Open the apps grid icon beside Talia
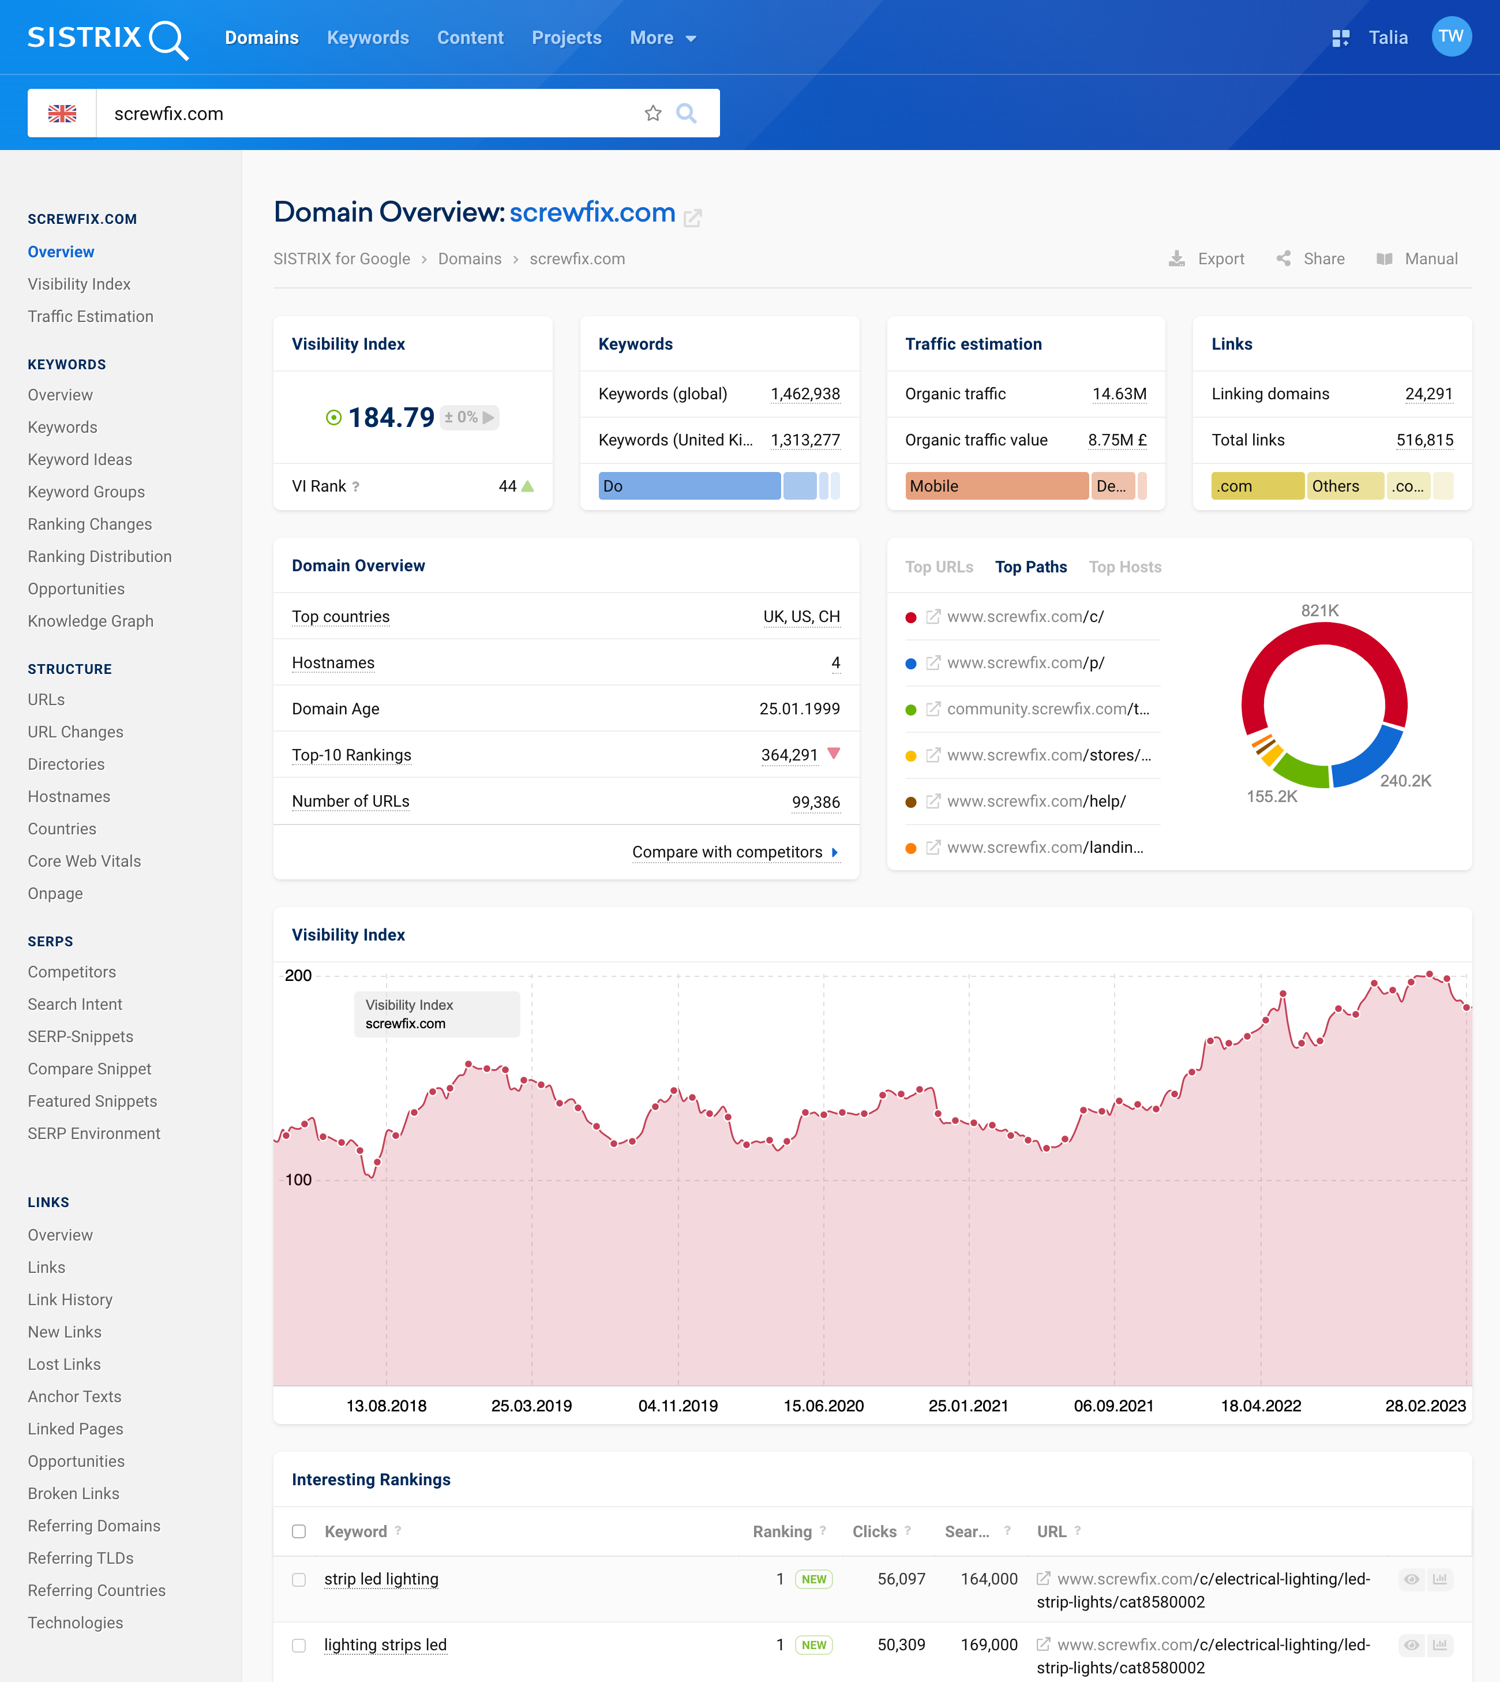Viewport: 1500px width, 1682px height. click(1341, 38)
